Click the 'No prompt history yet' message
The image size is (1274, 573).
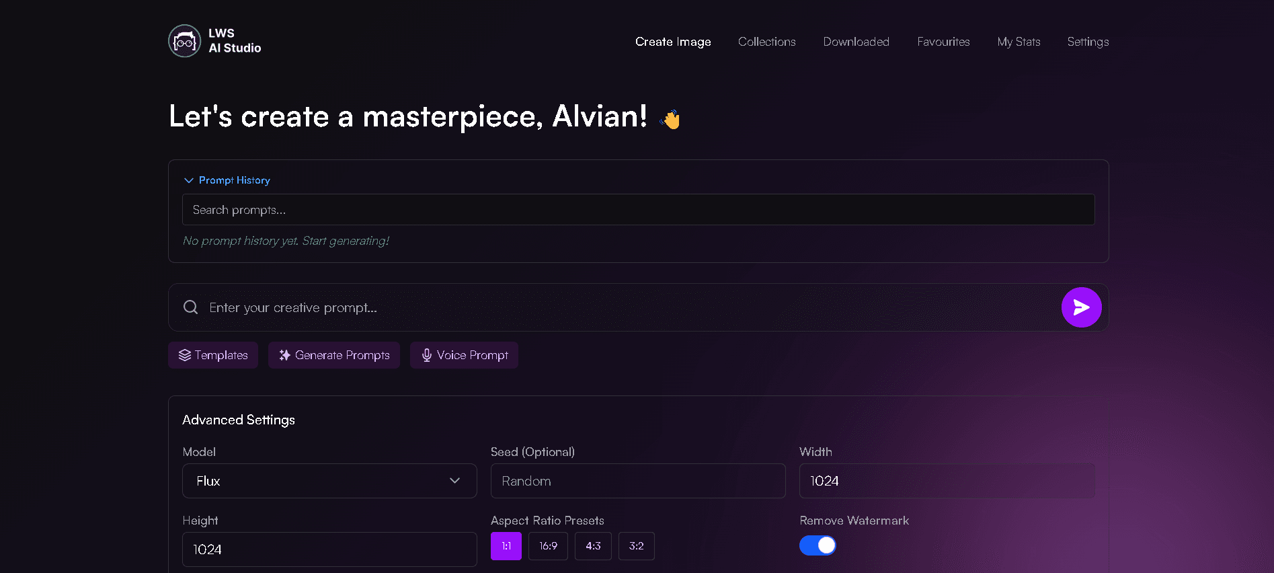[286, 241]
